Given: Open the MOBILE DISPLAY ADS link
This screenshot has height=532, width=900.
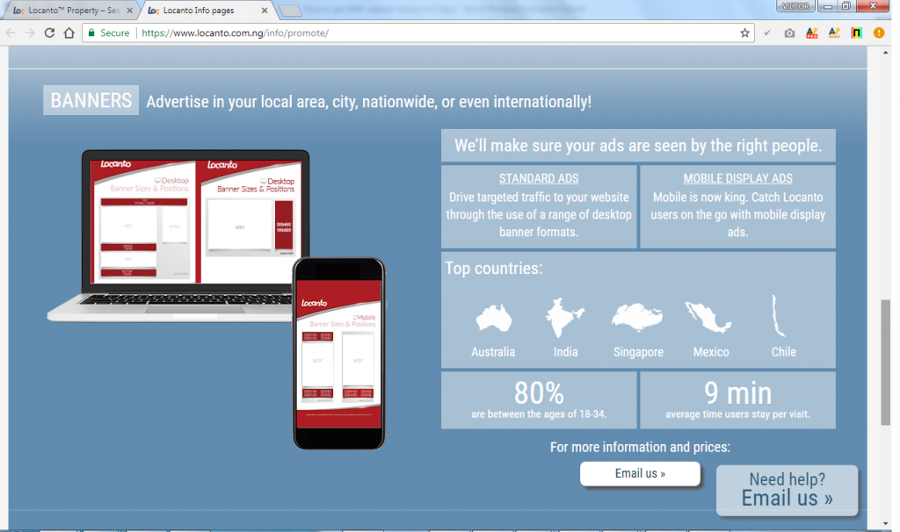Looking at the screenshot, I should coord(737,178).
